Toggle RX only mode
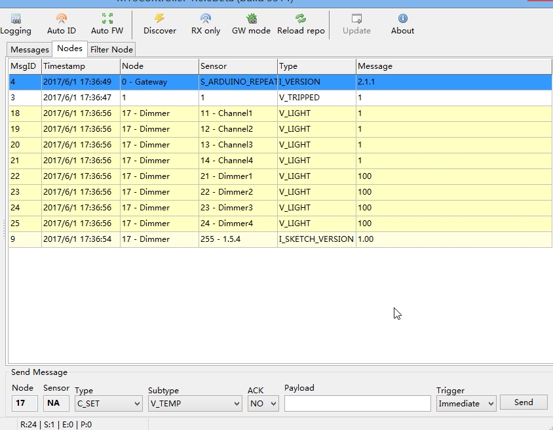This screenshot has height=430, width=553. coord(206,24)
